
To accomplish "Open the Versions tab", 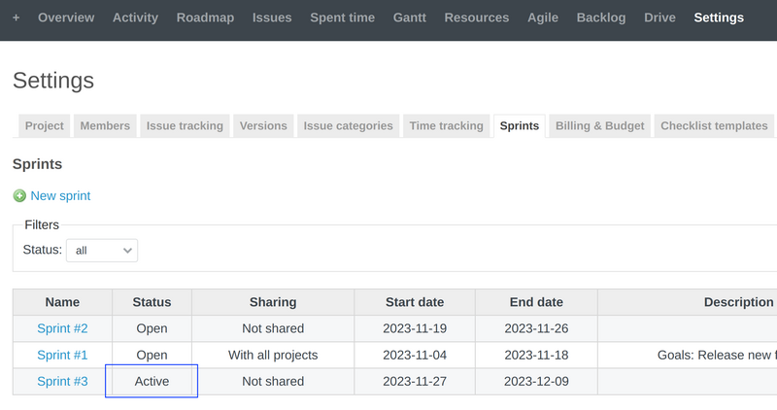I will [263, 126].
